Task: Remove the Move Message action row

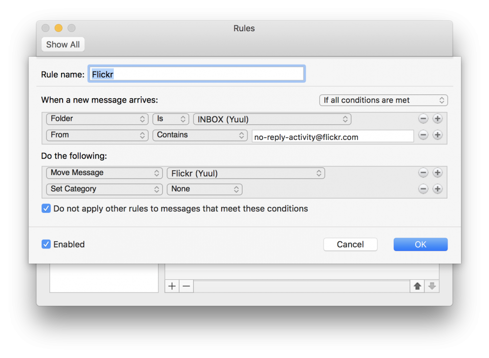Action: click(x=423, y=173)
